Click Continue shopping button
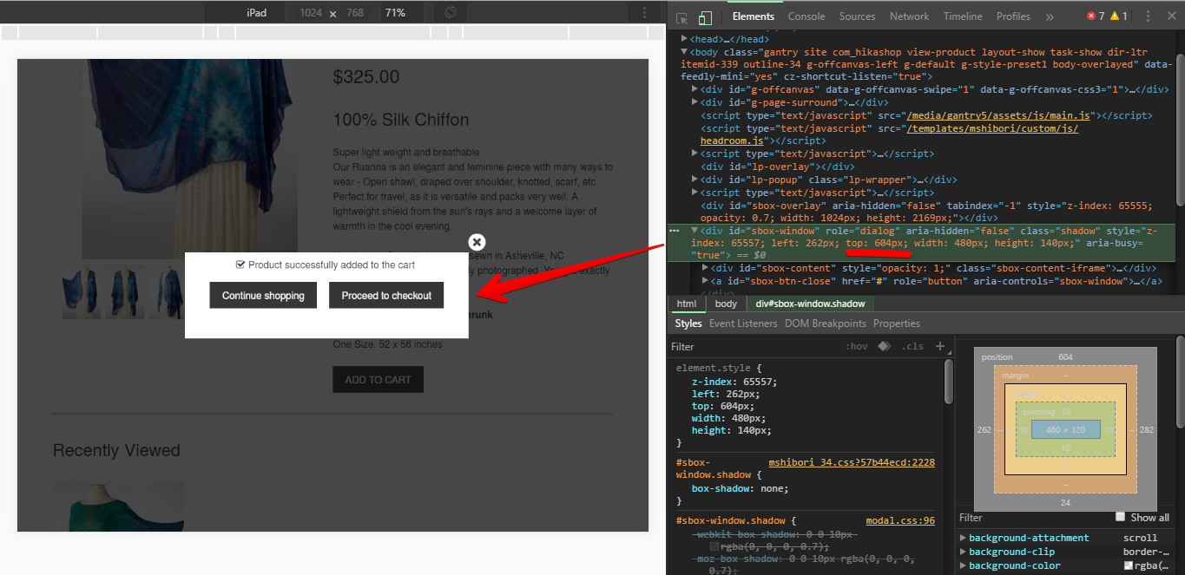 coord(263,296)
